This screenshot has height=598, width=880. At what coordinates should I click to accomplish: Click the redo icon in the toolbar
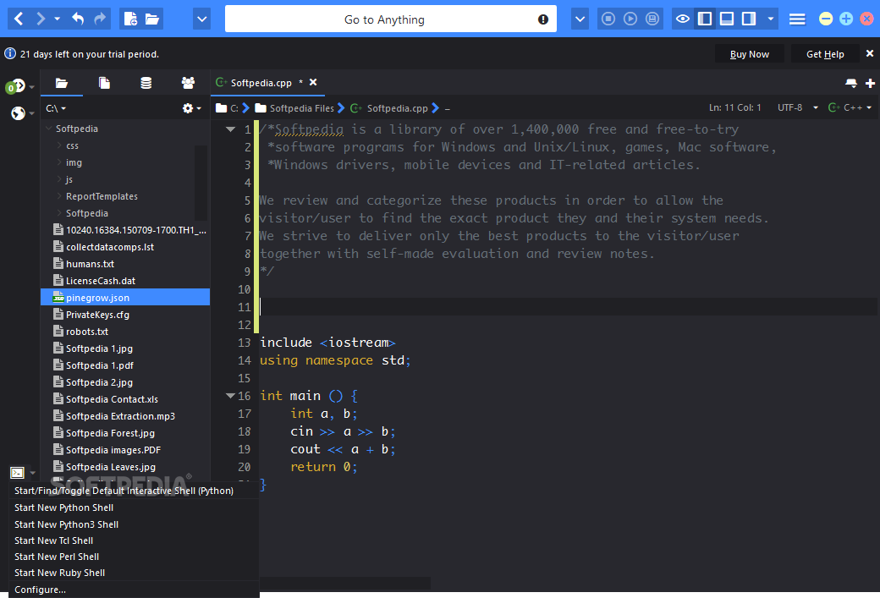click(x=100, y=19)
